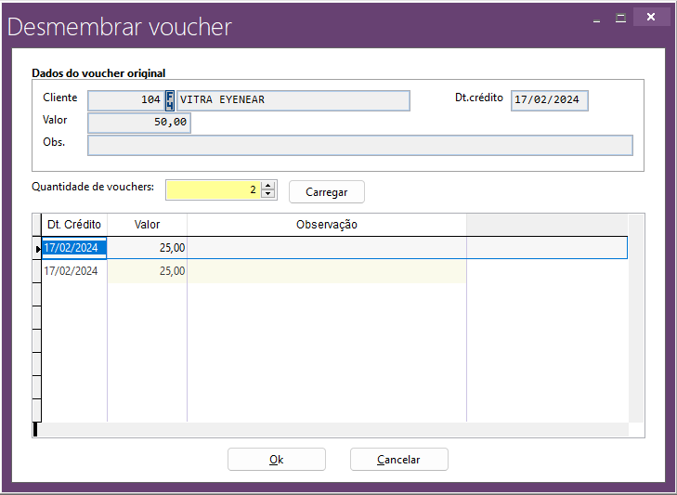Click the Quantidade de vouchers field

click(212, 189)
